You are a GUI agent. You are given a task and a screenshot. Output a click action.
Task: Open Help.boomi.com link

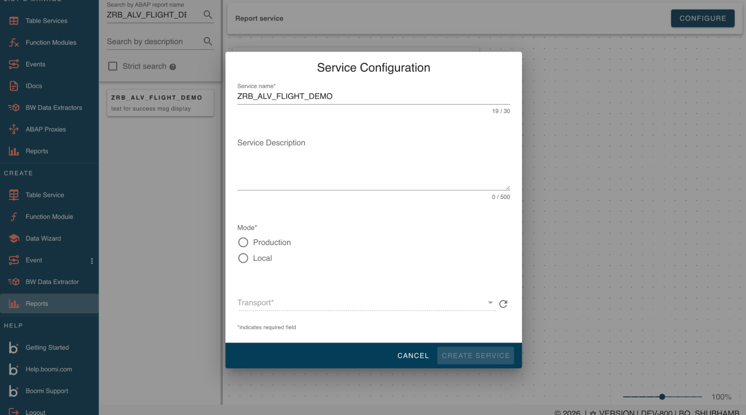pos(49,369)
